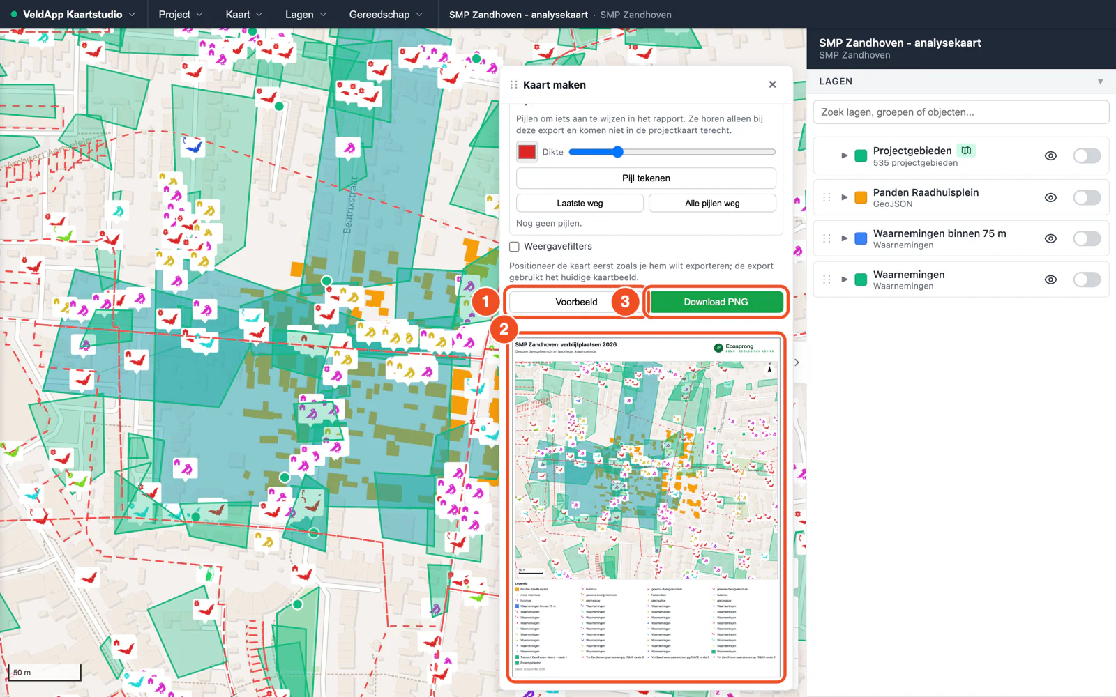This screenshot has height=697, width=1116.
Task: Toggle visibility eye of Projectgebieden
Action: click(x=1050, y=156)
